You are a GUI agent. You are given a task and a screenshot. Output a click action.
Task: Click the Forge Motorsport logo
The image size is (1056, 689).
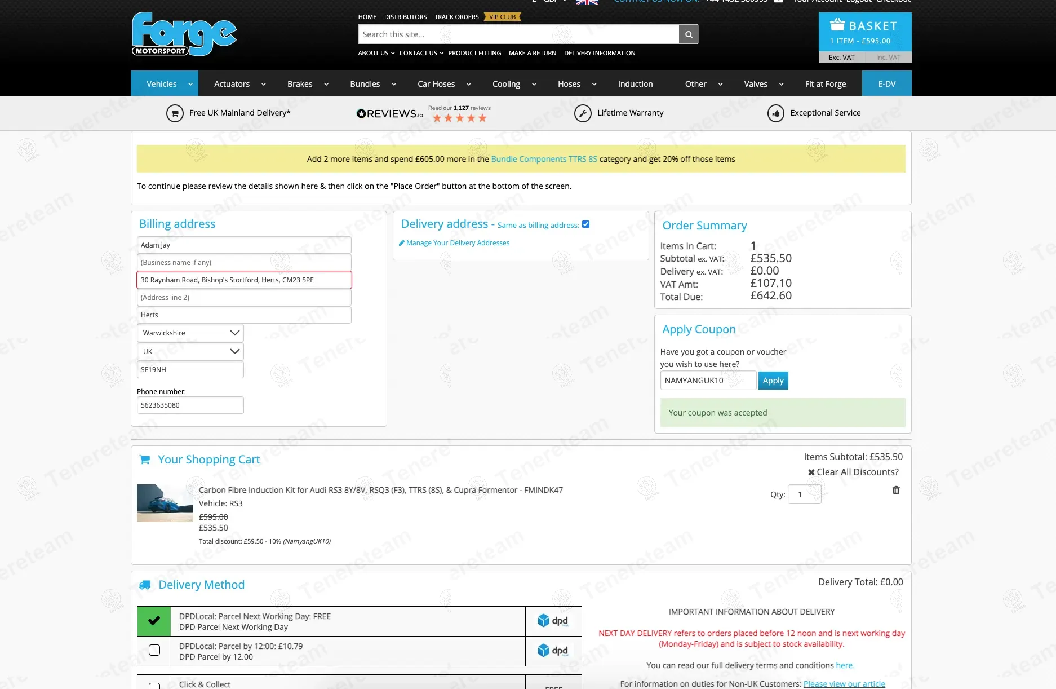[184, 34]
